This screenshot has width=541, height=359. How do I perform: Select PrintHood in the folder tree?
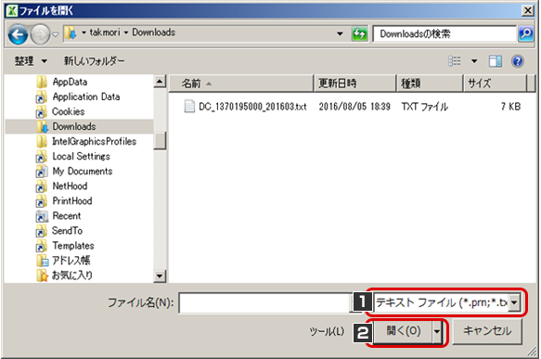72,200
